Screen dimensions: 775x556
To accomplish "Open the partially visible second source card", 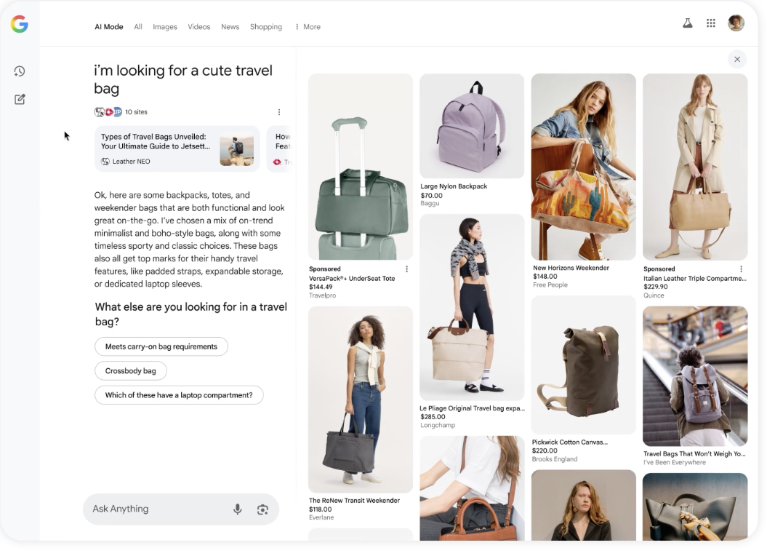I will [279, 149].
